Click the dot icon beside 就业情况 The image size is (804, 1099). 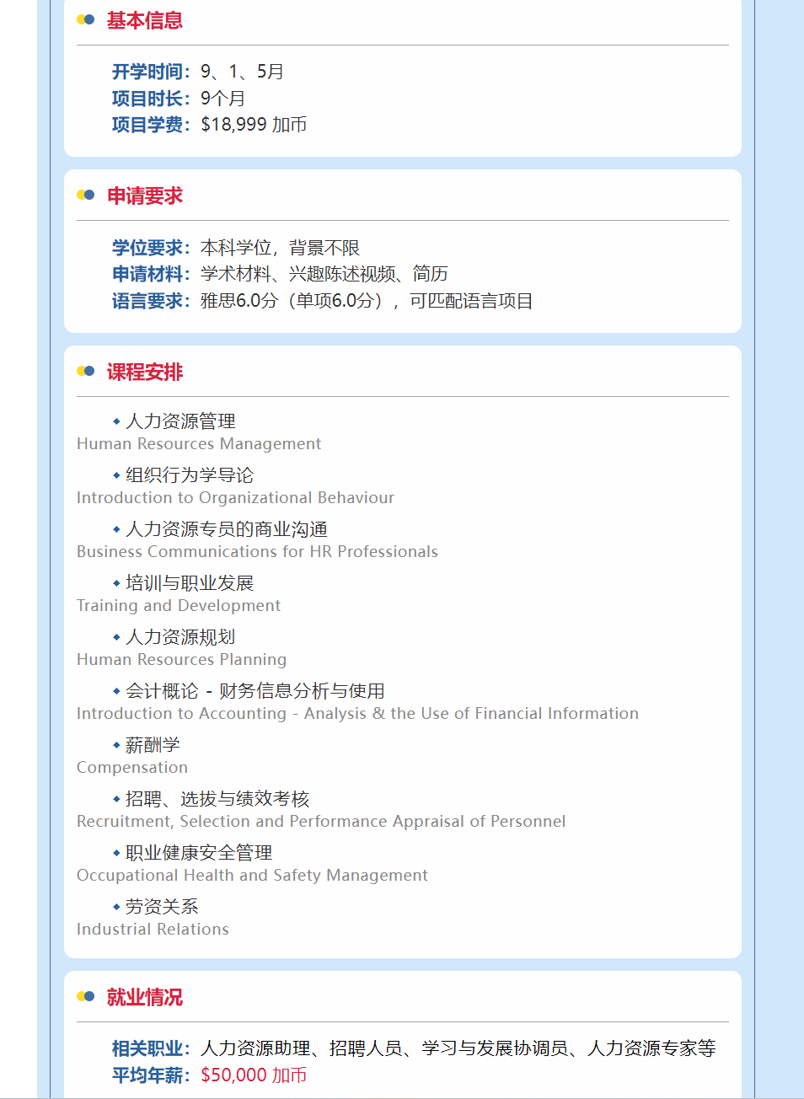tap(86, 997)
